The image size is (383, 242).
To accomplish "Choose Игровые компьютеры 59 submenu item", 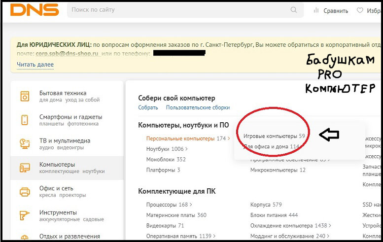I will click(x=274, y=136).
